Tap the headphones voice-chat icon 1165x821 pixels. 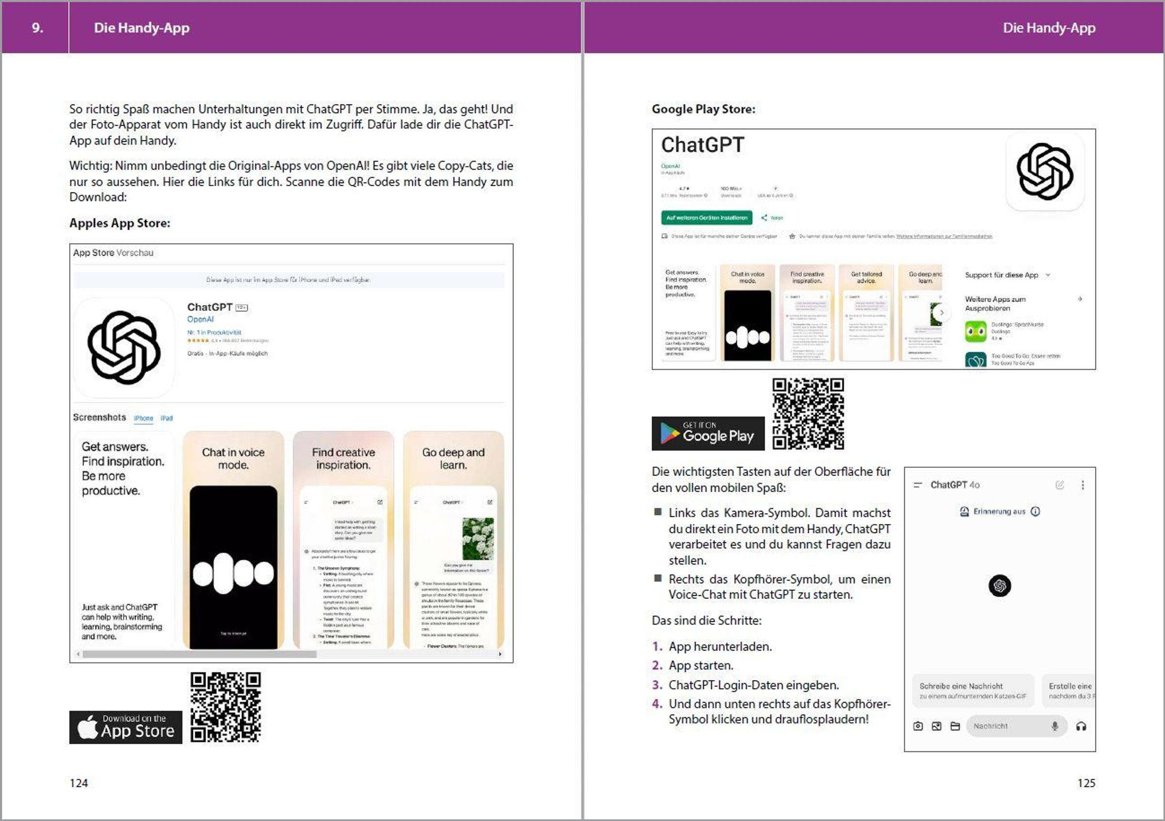coord(1081,726)
